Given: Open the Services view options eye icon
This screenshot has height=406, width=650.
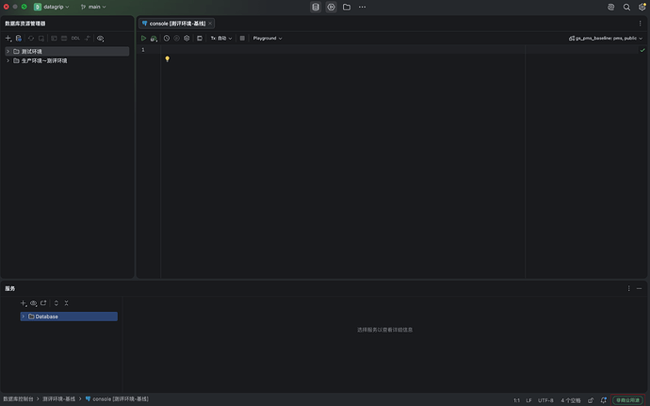Looking at the screenshot, I should click(x=34, y=303).
